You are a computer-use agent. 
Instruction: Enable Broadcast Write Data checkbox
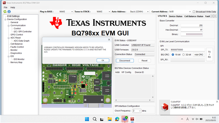point(194,12)
